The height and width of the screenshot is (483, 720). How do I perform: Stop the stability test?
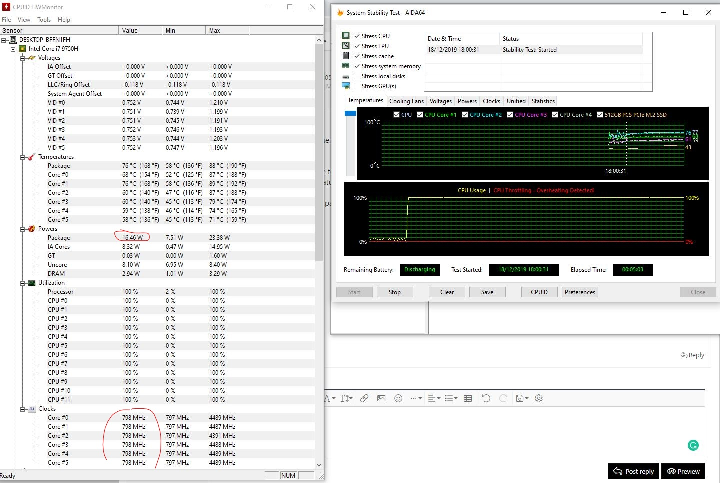(395, 292)
